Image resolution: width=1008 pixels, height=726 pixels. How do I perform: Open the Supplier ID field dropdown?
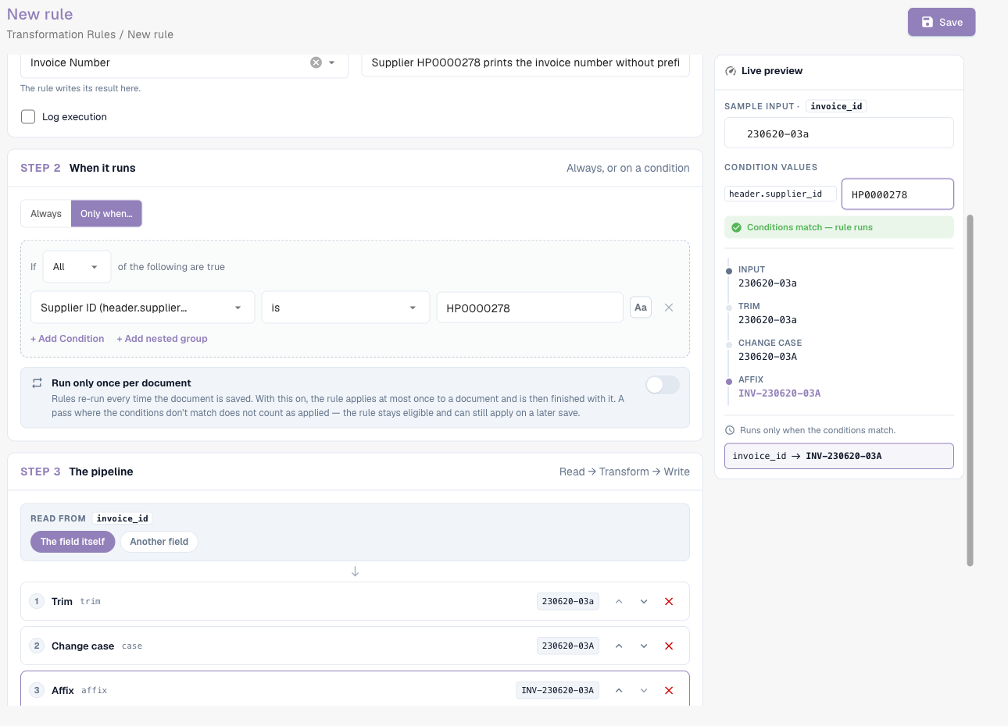coord(143,308)
